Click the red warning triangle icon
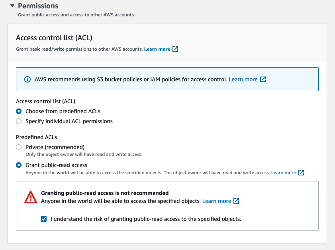335x250 pixels. 31,197
